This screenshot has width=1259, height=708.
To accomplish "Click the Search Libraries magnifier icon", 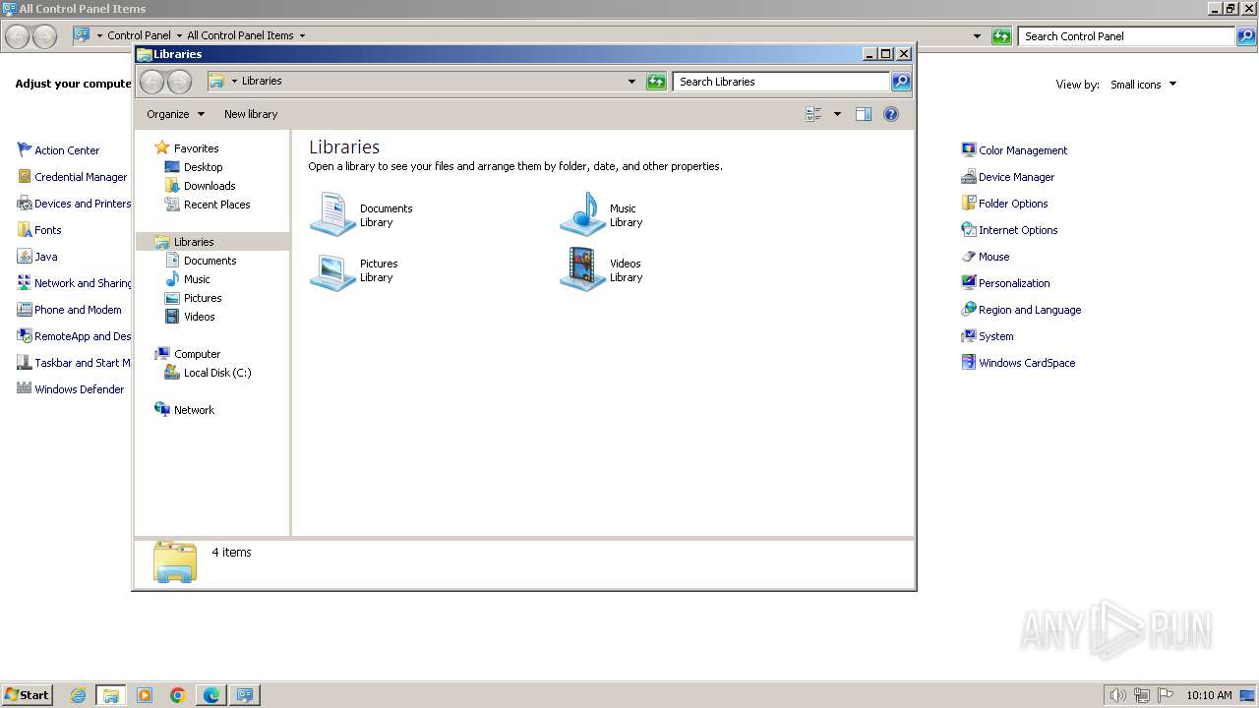I will 901,82.
